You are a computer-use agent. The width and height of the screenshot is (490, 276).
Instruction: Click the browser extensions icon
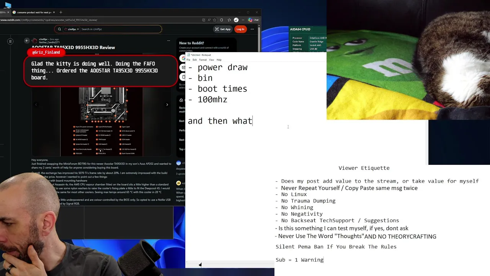pyautogui.click(x=222, y=20)
